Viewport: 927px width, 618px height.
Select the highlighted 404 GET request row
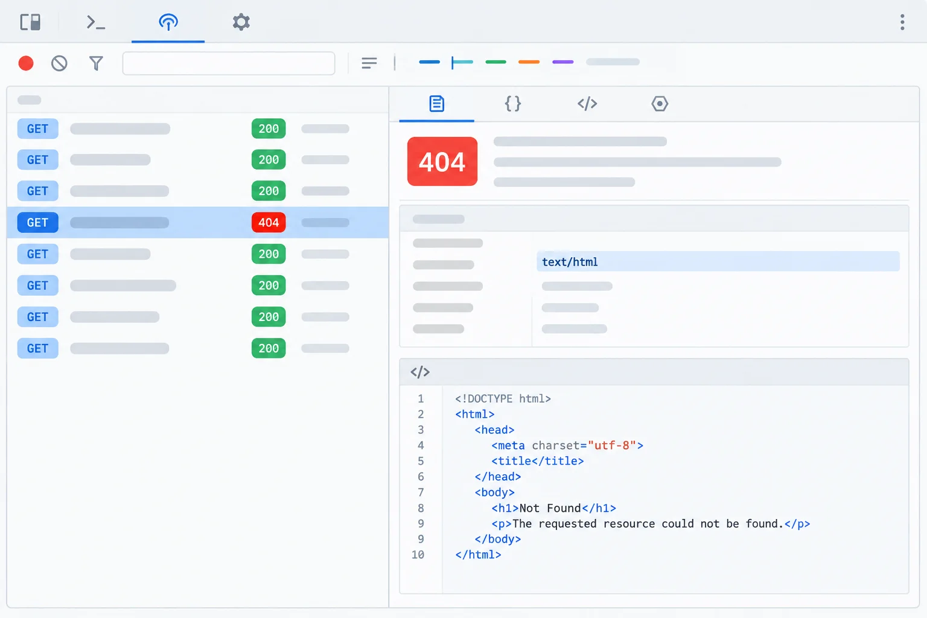click(197, 223)
